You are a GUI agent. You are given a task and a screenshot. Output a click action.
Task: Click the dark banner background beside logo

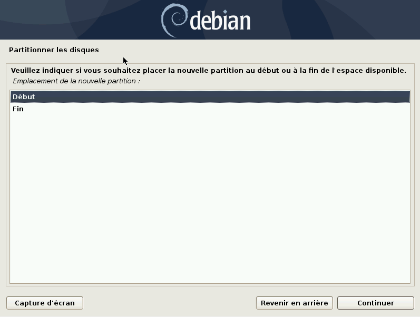(80, 20)
